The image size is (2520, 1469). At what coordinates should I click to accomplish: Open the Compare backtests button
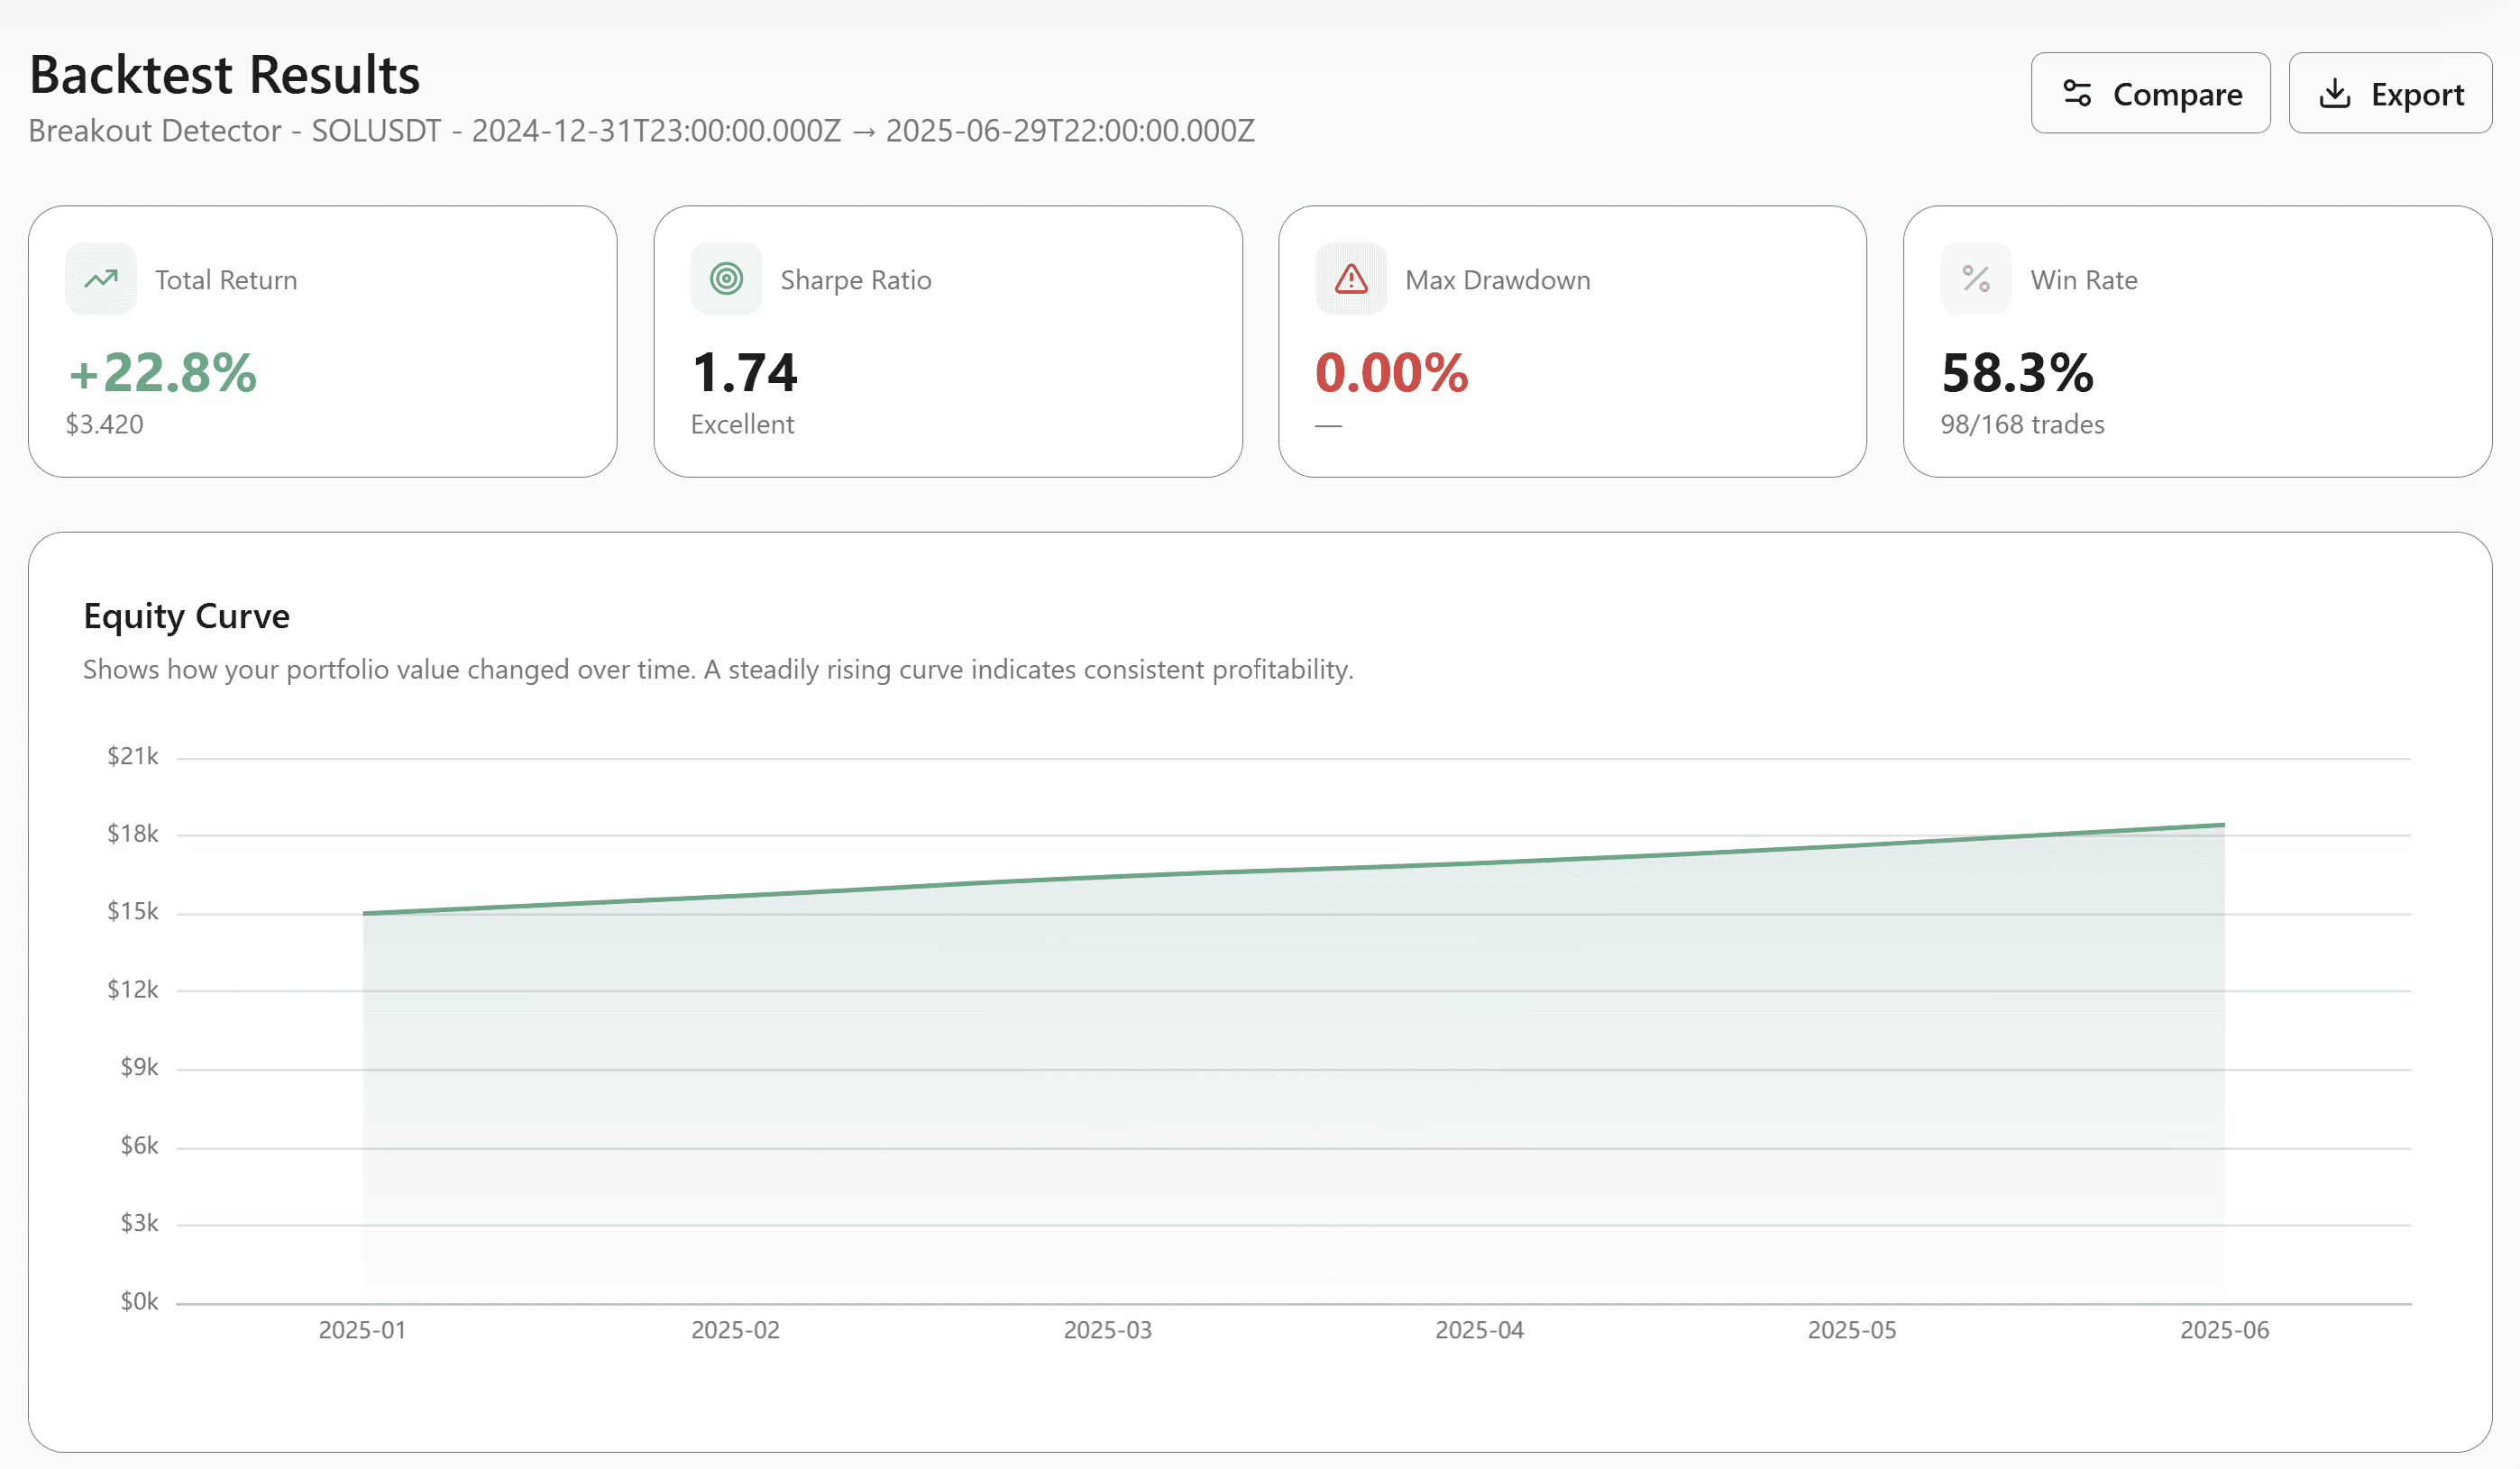tap(2150, 93)
